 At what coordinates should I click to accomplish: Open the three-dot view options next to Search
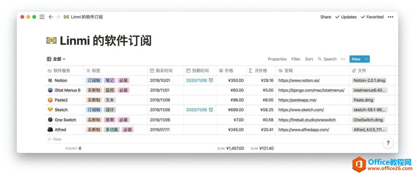click(343, 59)
